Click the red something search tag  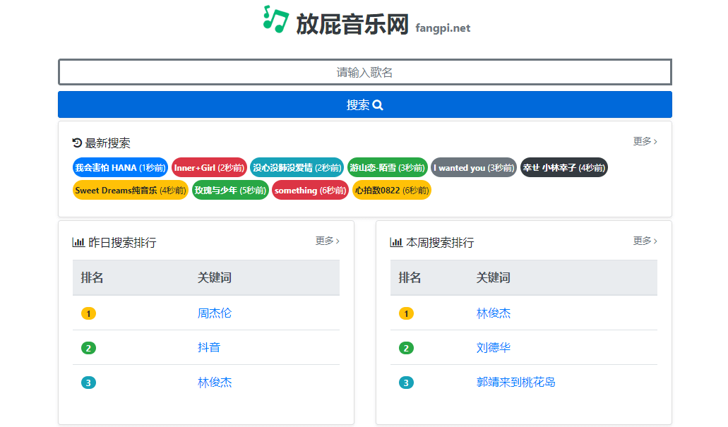click(x=309, y=190)
